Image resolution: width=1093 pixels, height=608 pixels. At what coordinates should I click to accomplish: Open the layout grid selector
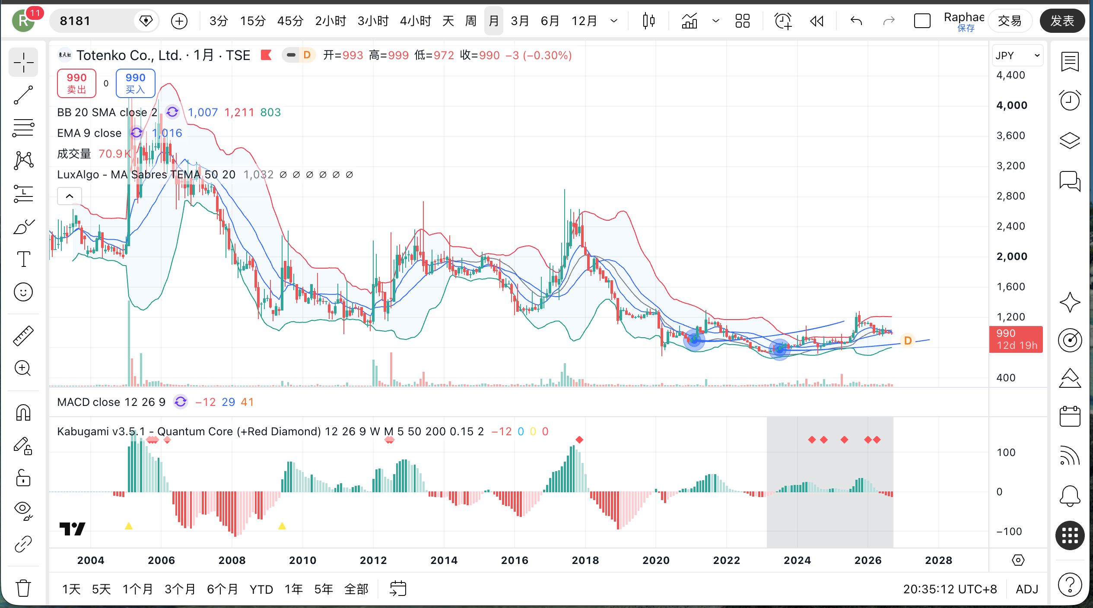click(x=742, y=21)
